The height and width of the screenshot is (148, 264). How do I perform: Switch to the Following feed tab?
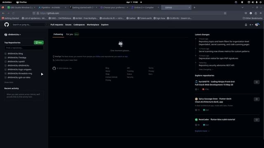click(58, 34)
